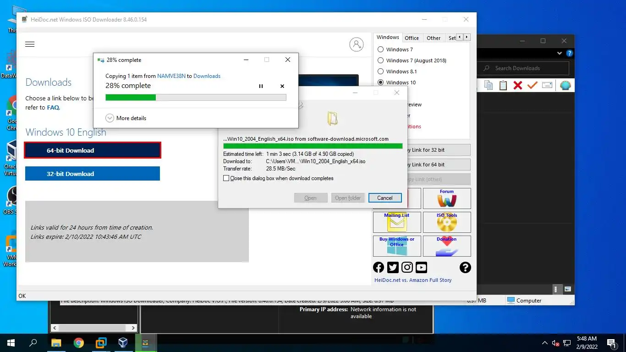This screenshot has height=352, width=626.
Task: Open HeiDoc.net vs. Amazon Full Story link
Action: click(x=413, y=280)
